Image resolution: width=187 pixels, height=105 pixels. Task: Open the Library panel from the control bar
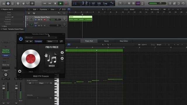pyautogui.click(x=4, y=3)
